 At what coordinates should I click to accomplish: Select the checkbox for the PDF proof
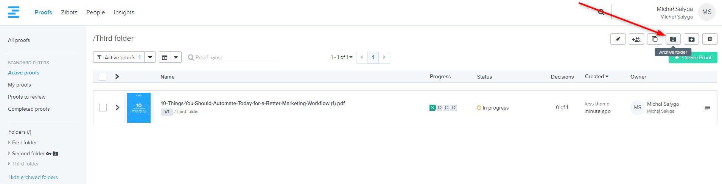103,108
